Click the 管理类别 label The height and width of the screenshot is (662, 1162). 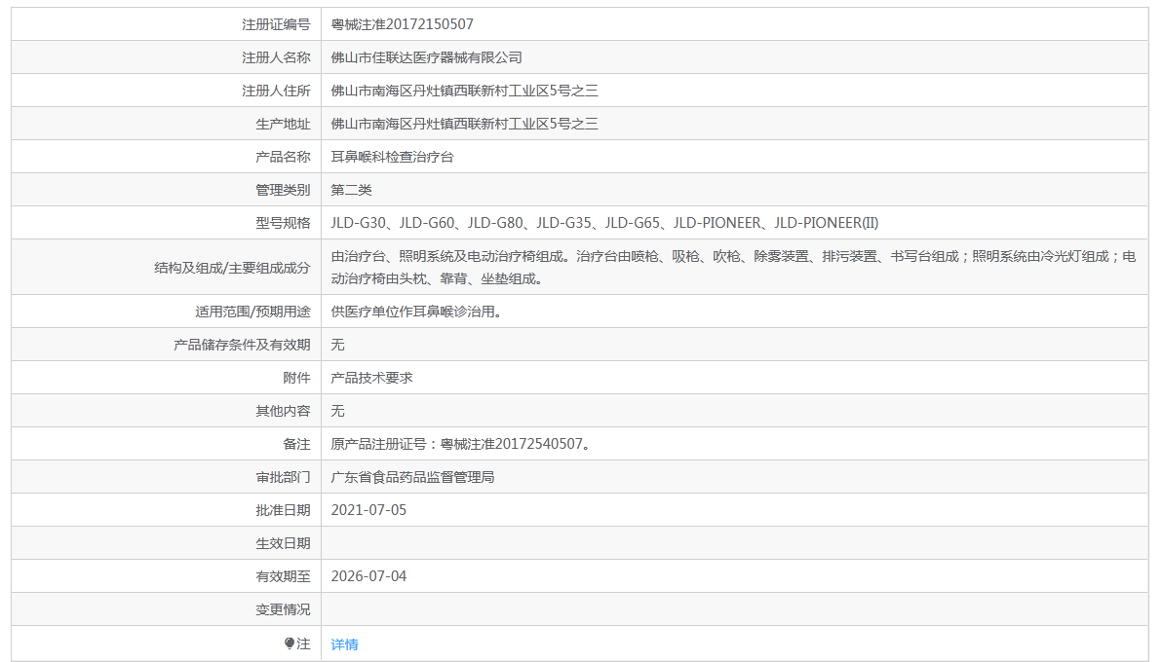point(283,190)
